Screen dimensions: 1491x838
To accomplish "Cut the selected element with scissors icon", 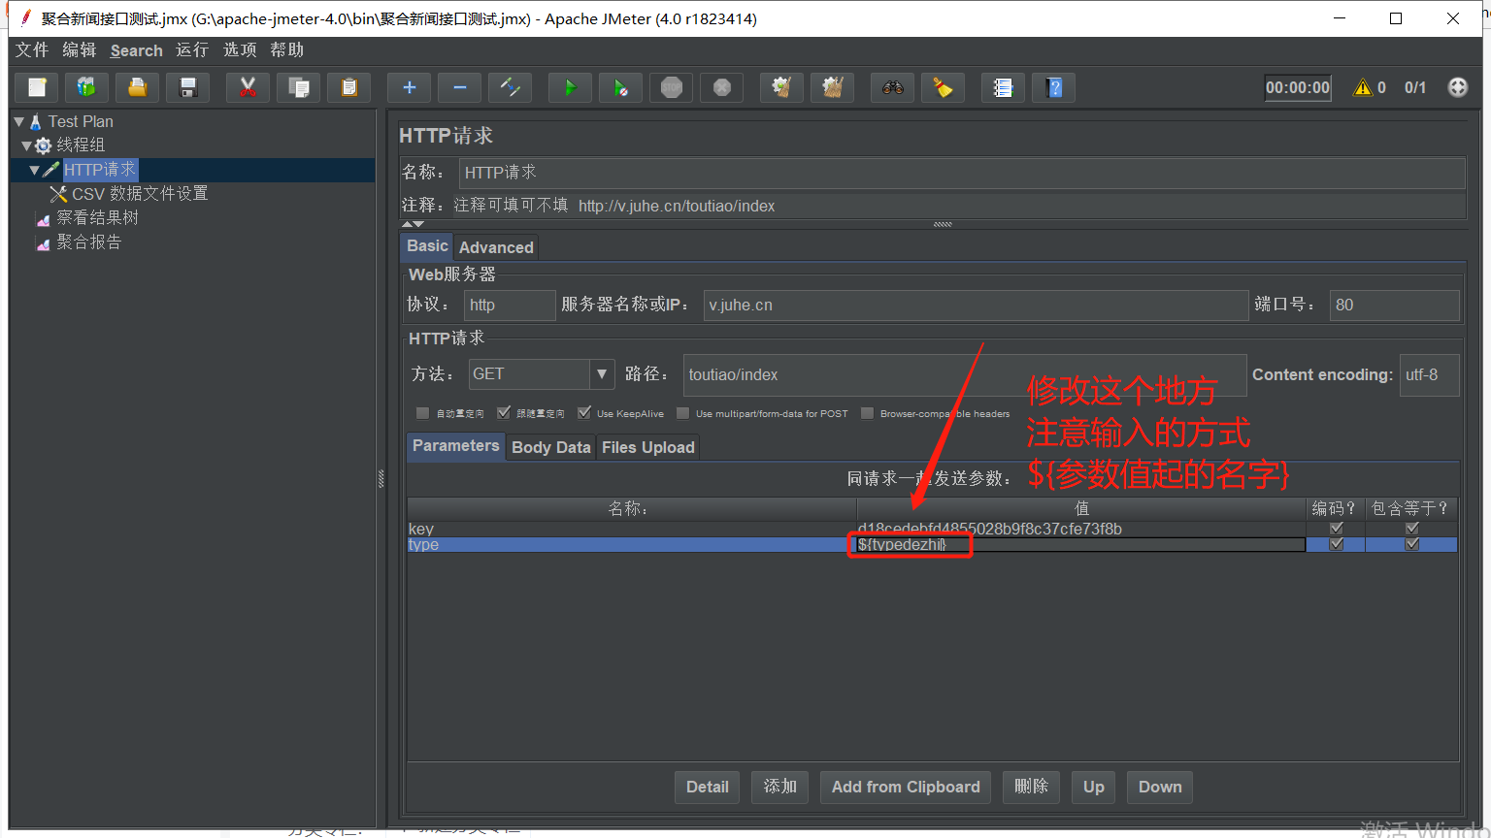I will pos(248,87).
